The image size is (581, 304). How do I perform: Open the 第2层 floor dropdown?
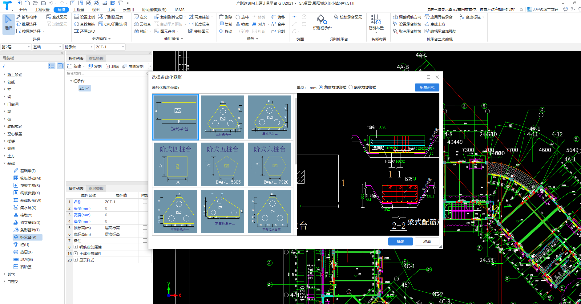point(16,47)
